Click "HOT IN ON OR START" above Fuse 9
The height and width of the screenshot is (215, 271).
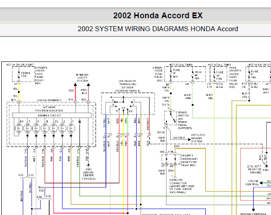coord(20,65)
